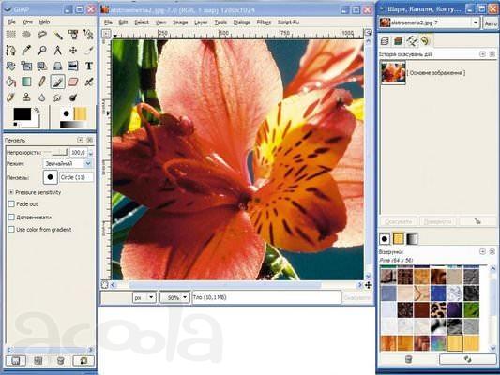This screenshot has height=375, width=500.
Task: Select the Ink tool
Action: (11, 97)
